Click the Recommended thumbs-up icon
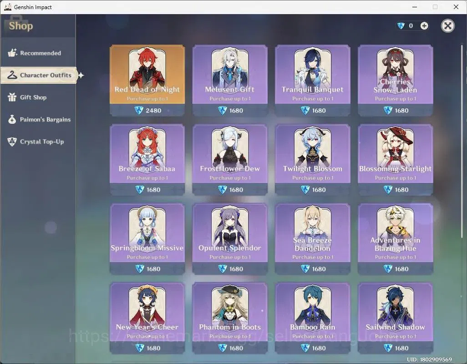 pyautogui.click(x=12, y=53)
